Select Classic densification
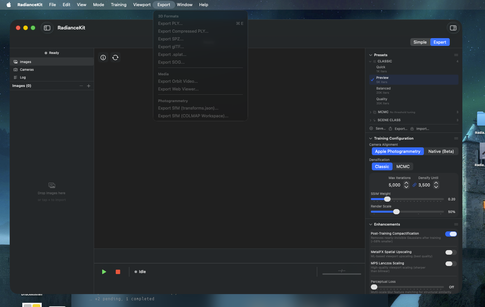 tap(382, 166)
